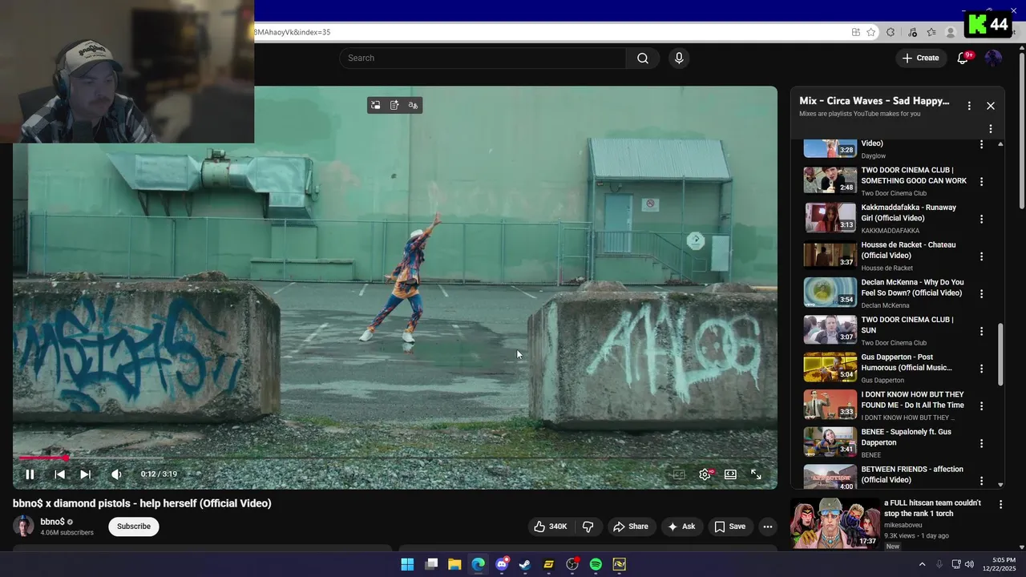Close the Mix playlist panel
The image size is (1026, 577).
point(991,106)
